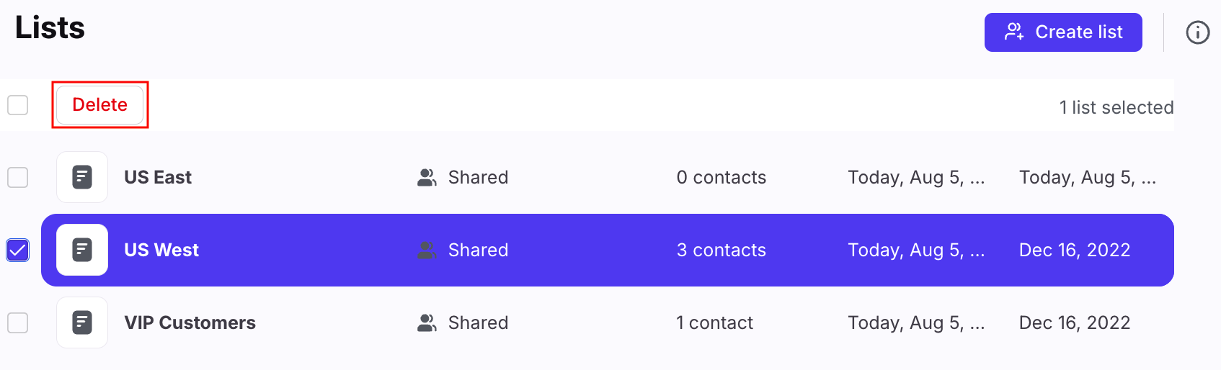Click the shared people icon for US West

tap(427, 250)
